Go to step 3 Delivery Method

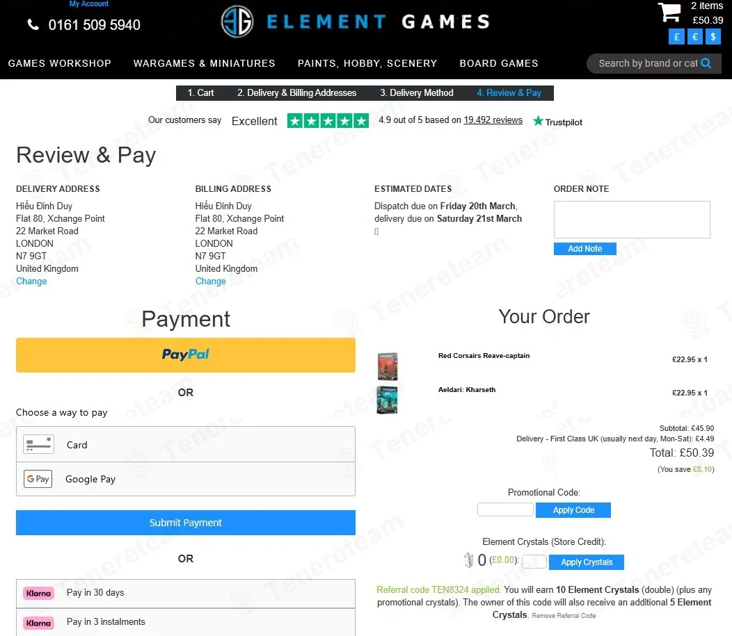[416, 92]
